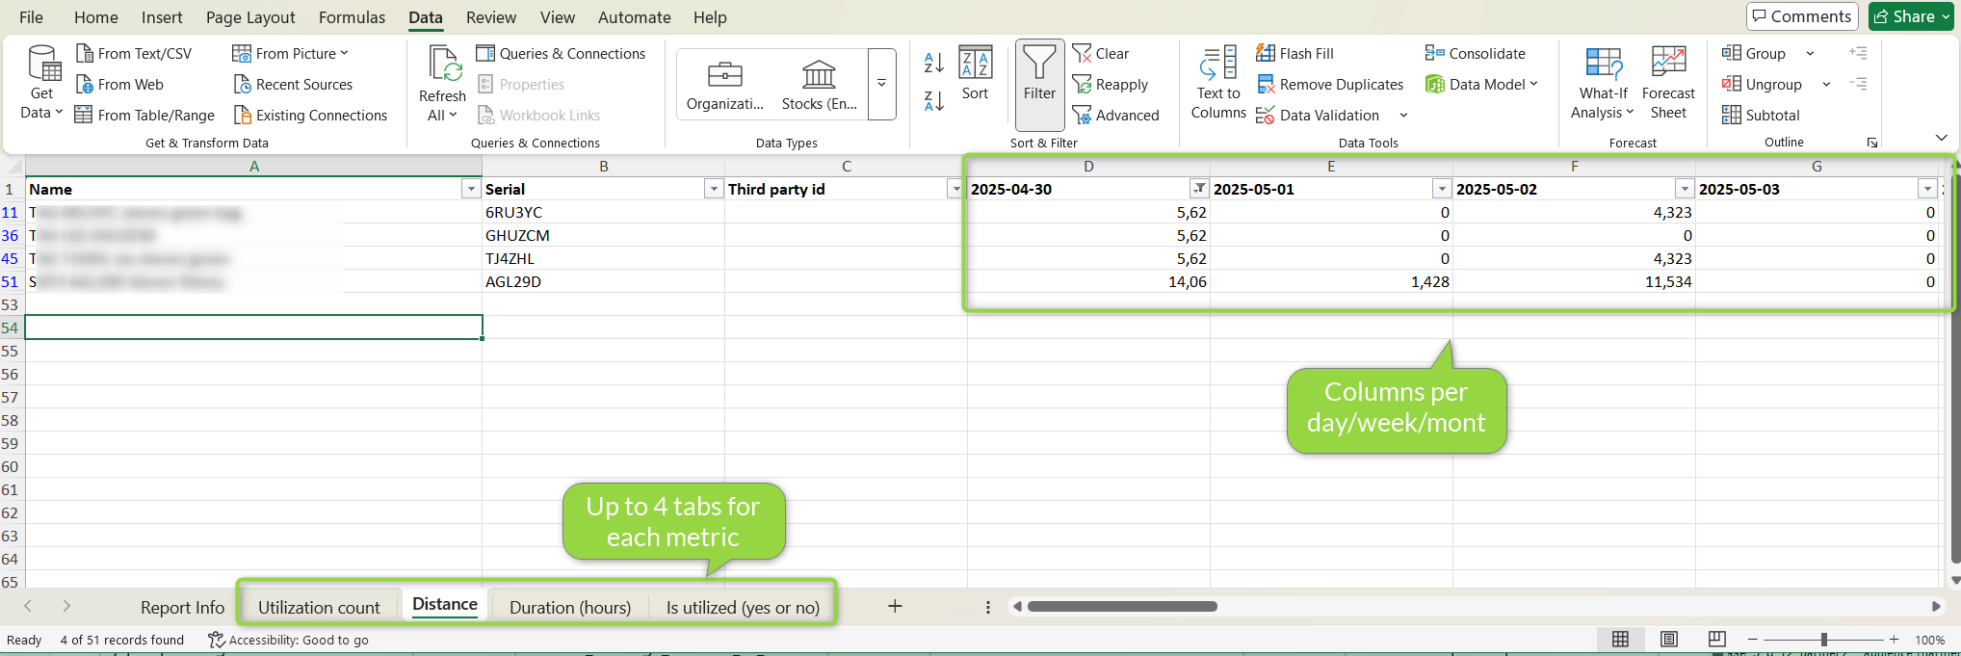The image size is (1961, 656).
Task: Select the Organization data type
Action: click(724, 85)
